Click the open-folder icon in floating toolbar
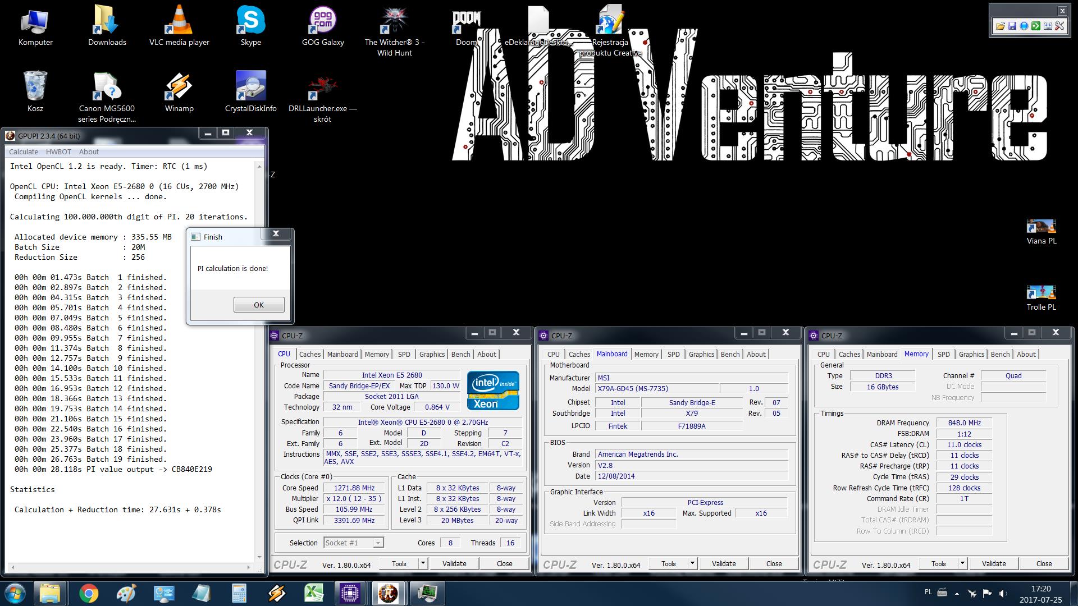 coord(1001,26)
